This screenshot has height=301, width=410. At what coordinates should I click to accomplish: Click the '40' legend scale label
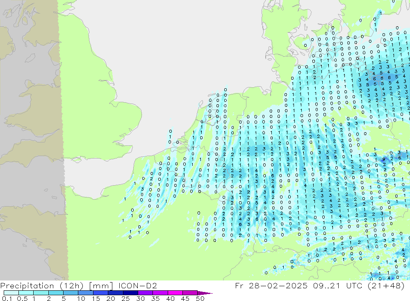[x=170, y=299]
